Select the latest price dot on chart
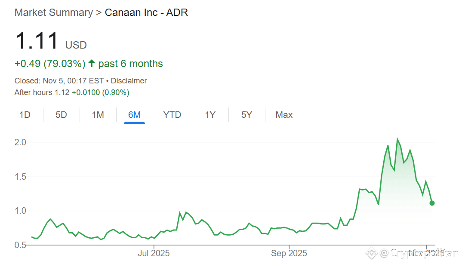 tap(432, 203)
